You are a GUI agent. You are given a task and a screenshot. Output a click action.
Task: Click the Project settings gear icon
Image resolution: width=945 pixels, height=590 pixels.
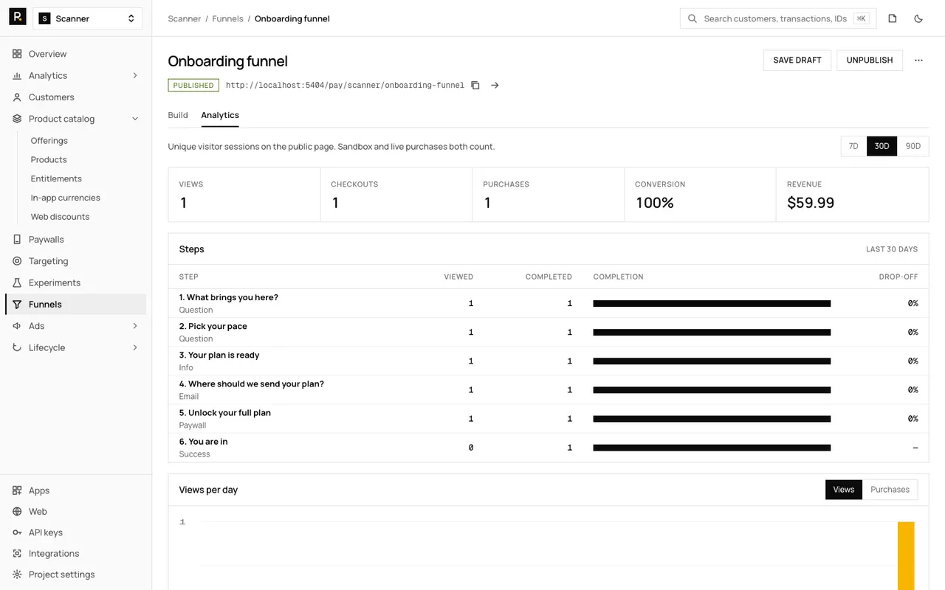pos(17,575)
